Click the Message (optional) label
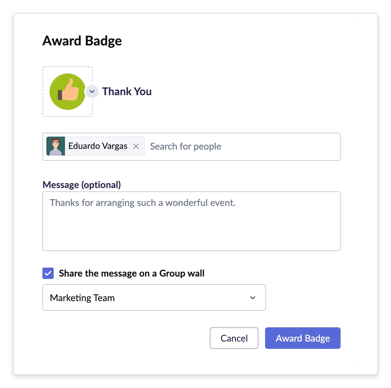 click(82, 185)
